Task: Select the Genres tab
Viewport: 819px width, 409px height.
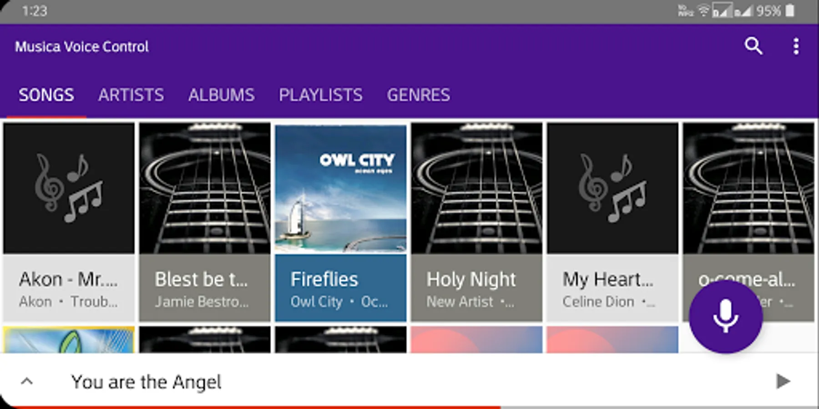Action: pos(418,95)
